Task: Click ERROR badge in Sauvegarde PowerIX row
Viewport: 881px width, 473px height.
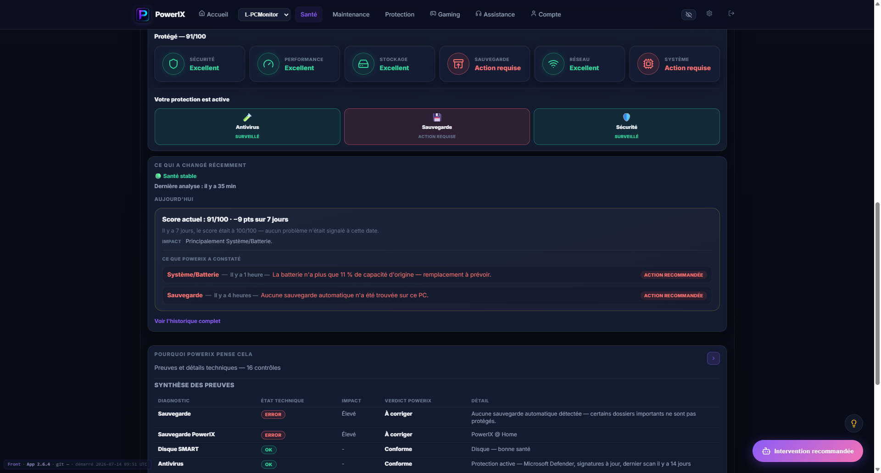Action: [273, 435]
